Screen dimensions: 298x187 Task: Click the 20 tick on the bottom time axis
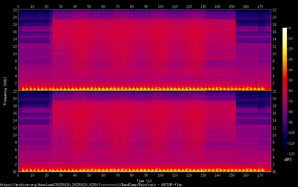46,175
